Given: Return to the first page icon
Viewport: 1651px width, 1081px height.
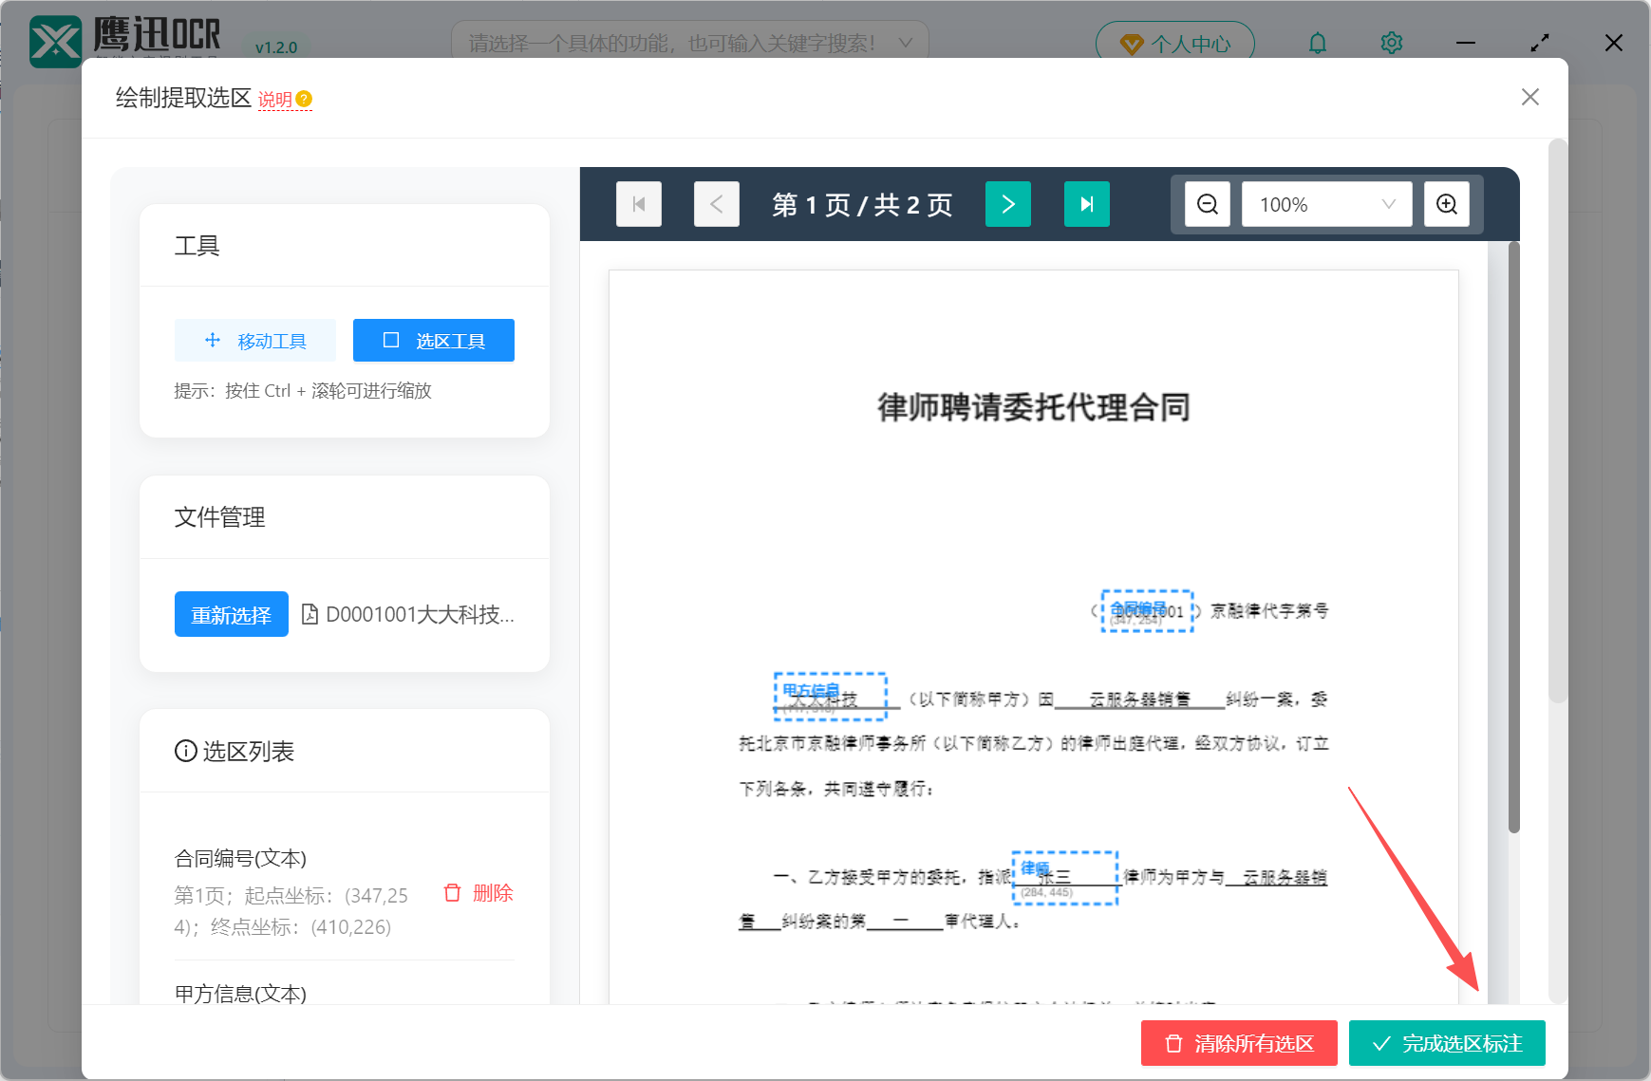Looking at the screenshot, I should pos(638,203).
